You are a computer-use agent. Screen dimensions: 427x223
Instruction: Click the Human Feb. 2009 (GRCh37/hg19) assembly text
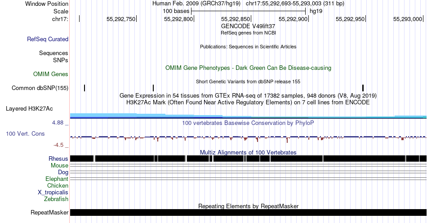point(196,4)
